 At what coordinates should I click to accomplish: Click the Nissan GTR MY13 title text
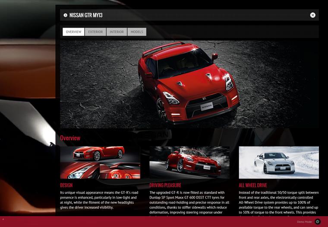86,15
